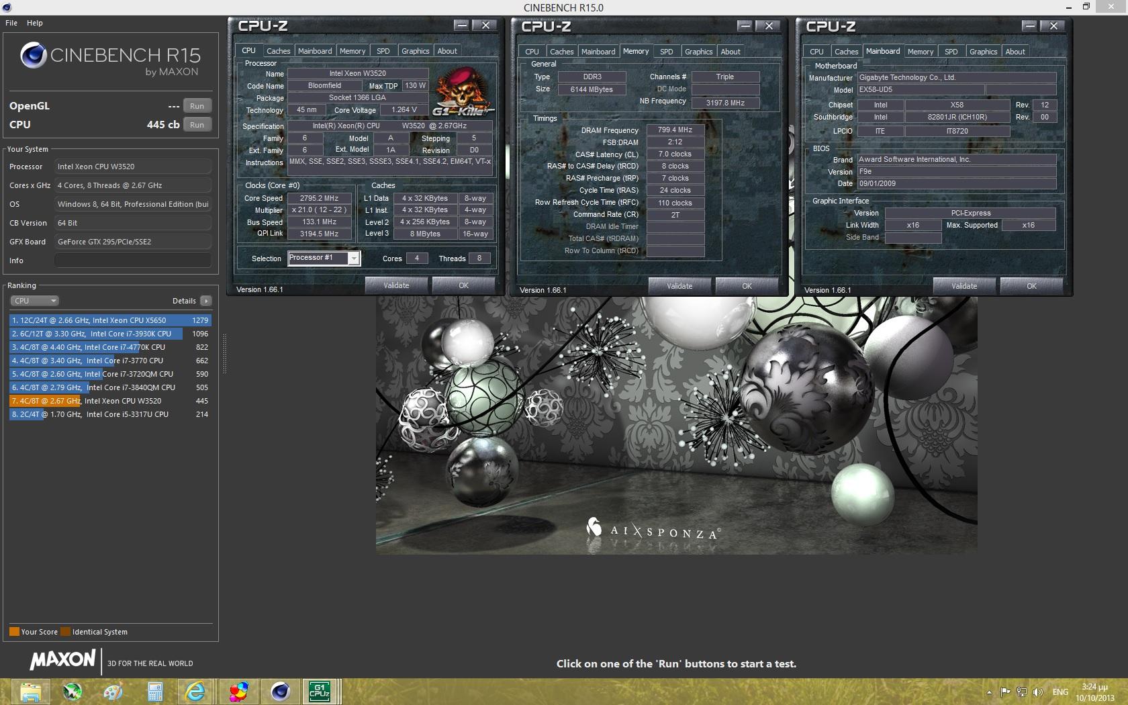Select ranking row Intel Core i7-3770 CPU

[x=110, y=361]
